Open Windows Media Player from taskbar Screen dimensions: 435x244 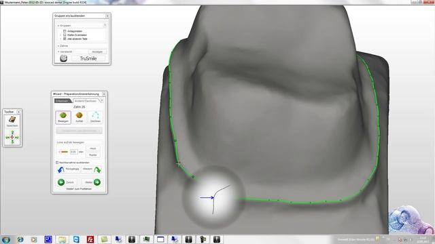tap(34, 239)
